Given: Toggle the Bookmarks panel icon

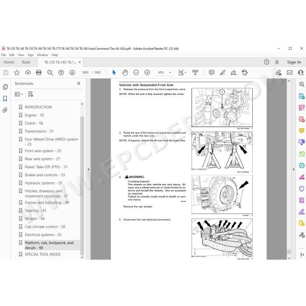Looking at the screenshot, I should coord(5,98).
